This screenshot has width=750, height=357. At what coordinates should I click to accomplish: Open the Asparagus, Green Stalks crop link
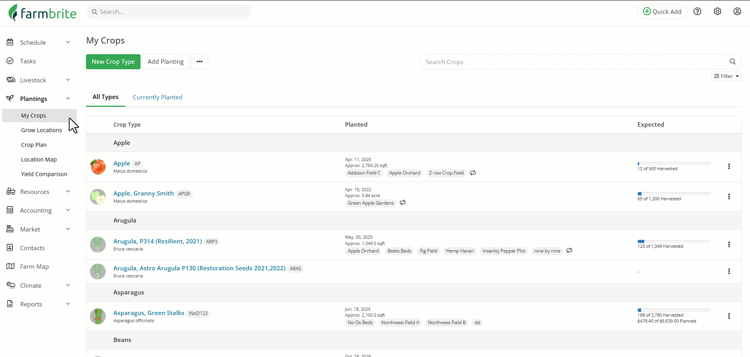tap(149, 313)
